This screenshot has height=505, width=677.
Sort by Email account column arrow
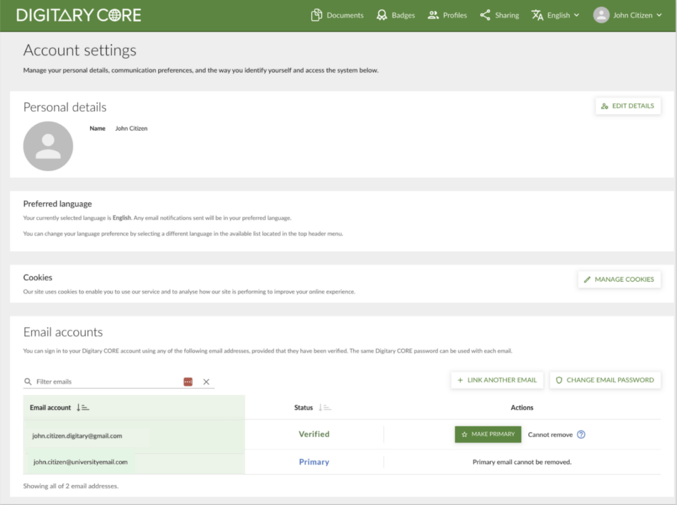click(83, 408)
